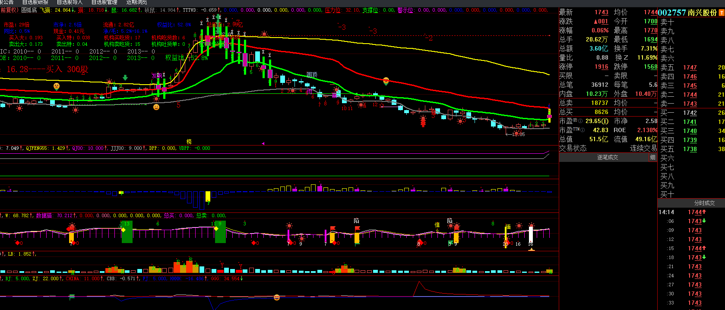This screenshot has height=310, width=725.
Task: Click the green down arrow marker on chart
Action: click(125, 78)
